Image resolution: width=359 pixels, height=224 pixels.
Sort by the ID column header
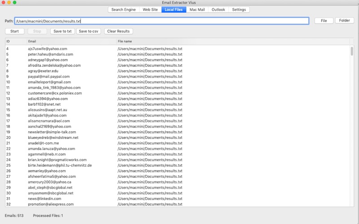pos(16,41)
